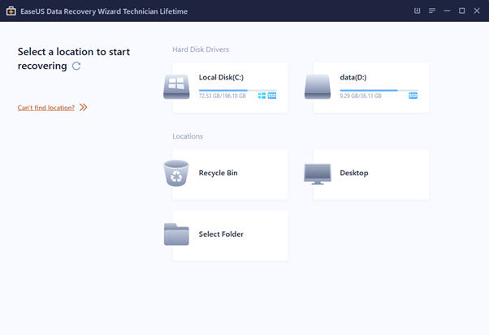489x335 pixels.
Task: Click the Recycle Bin label
Action: (218, 173)
